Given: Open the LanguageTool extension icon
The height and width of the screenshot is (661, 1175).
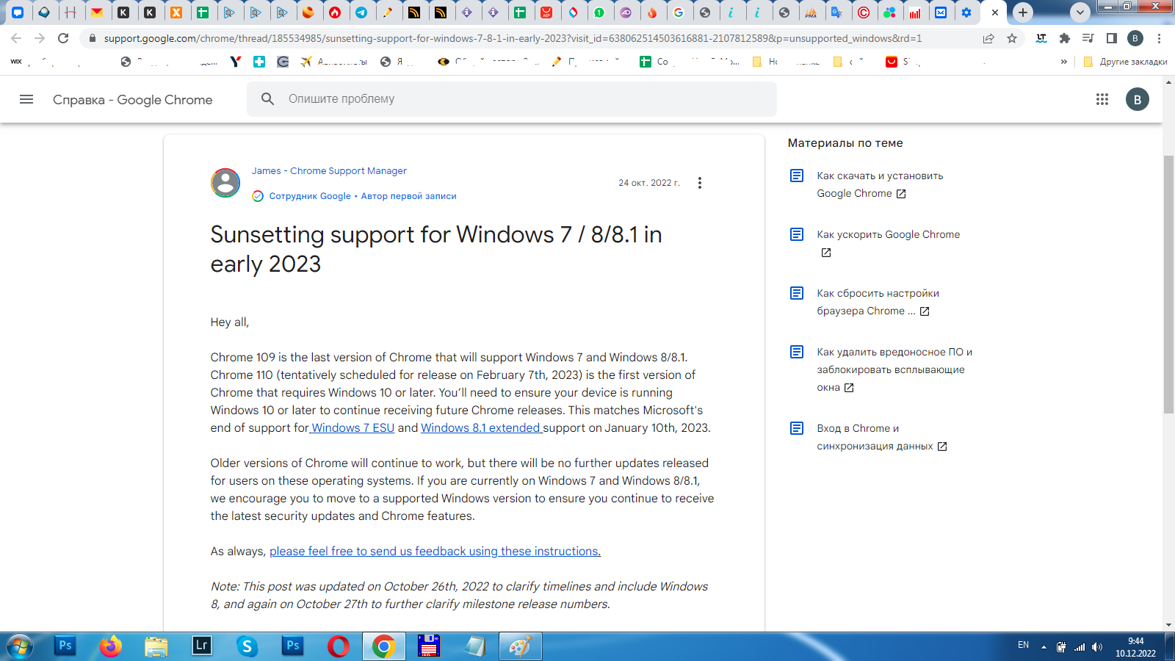Looking at the screenshot, I should [1041, 38].
